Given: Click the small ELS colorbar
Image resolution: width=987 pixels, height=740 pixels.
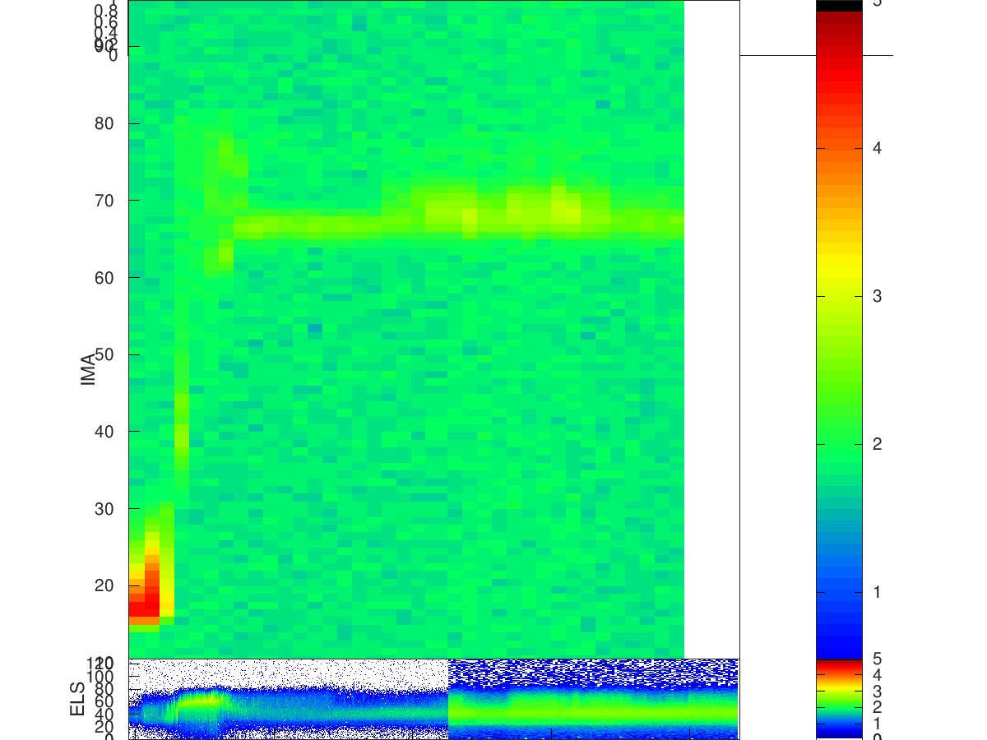Looking at the screenshot, I should [x=839, y=699].
